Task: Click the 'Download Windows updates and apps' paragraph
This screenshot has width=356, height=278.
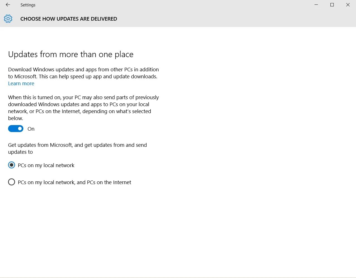Action: tap(84, 73)
